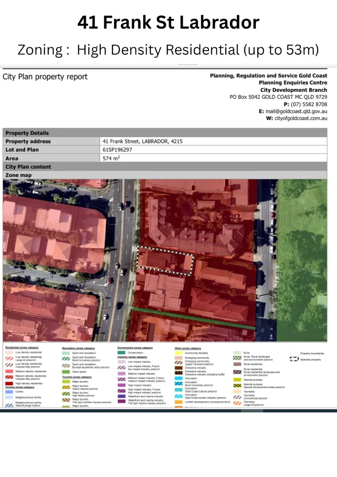Click the Rural residential legend swatch
This screenshot has height=477, width=337.
[x=238, y=364]
